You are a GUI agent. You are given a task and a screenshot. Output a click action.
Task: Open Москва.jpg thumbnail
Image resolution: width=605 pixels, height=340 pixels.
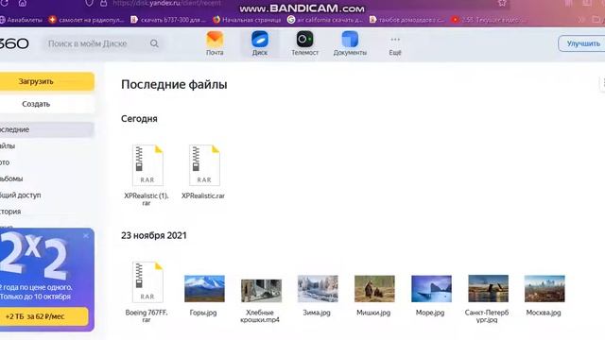(544, 288)
